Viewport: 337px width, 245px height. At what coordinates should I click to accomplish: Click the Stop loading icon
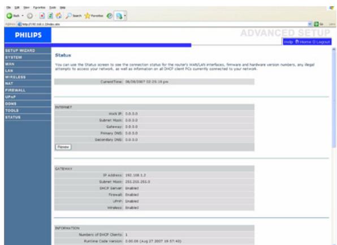[x=42, y=16]
